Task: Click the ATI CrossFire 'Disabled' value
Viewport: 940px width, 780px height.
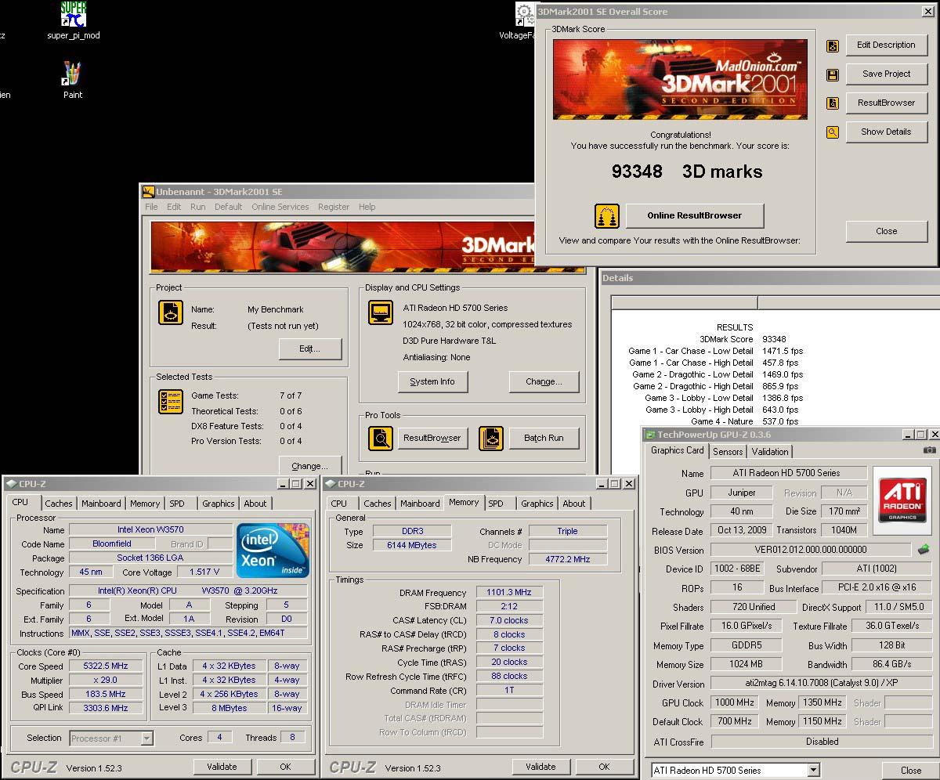Action: [822, 741]
